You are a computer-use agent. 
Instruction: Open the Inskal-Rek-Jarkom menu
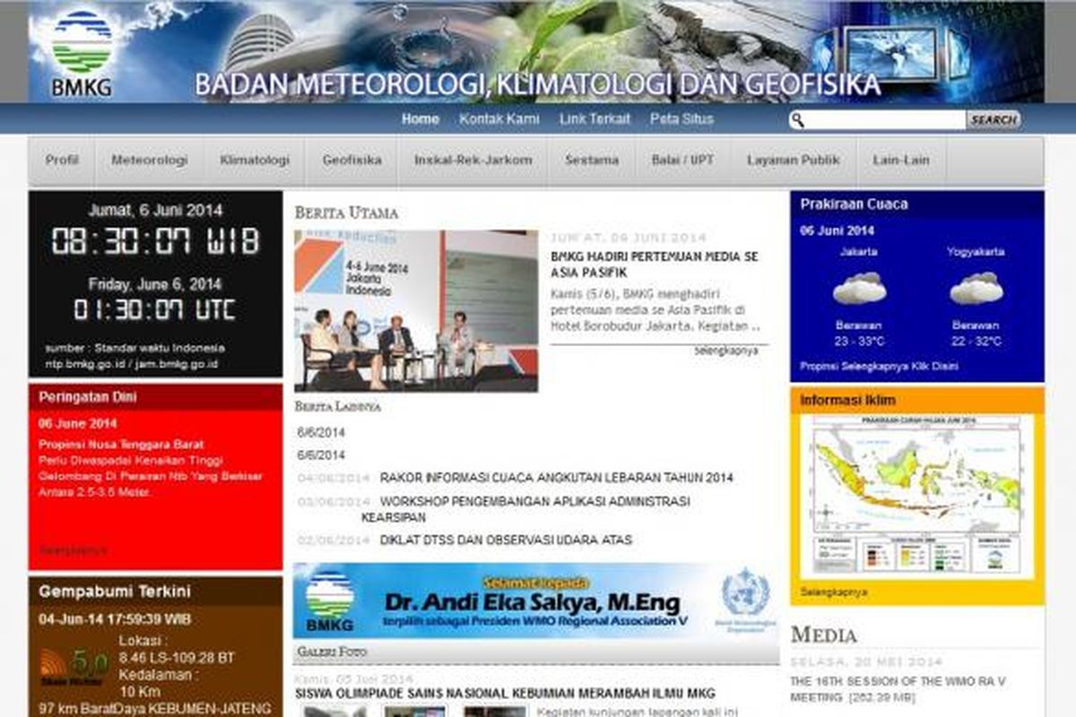[473, 160]
